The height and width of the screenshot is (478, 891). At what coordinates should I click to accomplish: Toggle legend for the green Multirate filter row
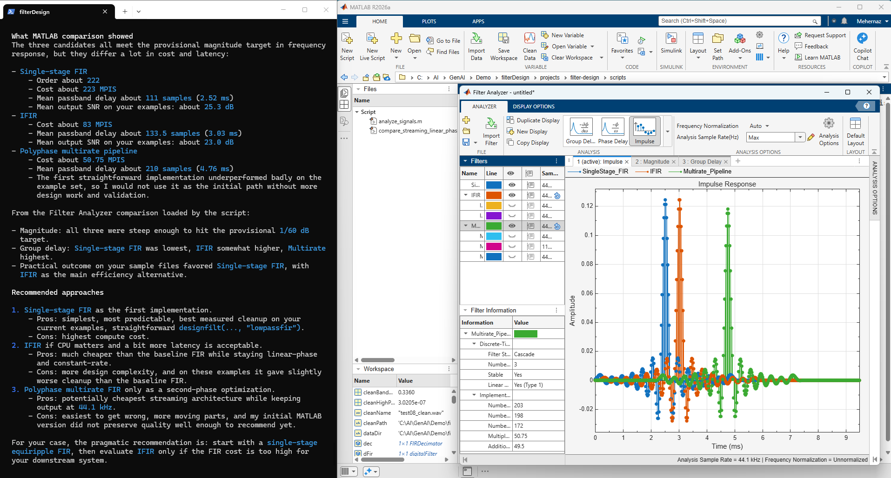[x=530, y=226]
